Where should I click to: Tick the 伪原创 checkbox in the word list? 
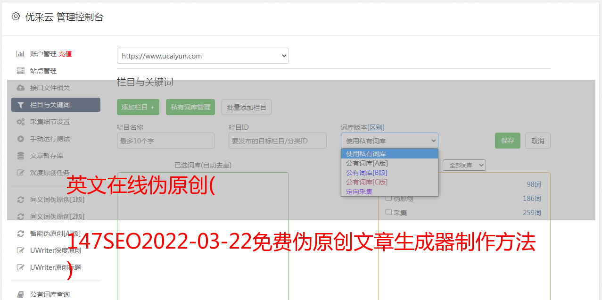(x=389, y=198)
